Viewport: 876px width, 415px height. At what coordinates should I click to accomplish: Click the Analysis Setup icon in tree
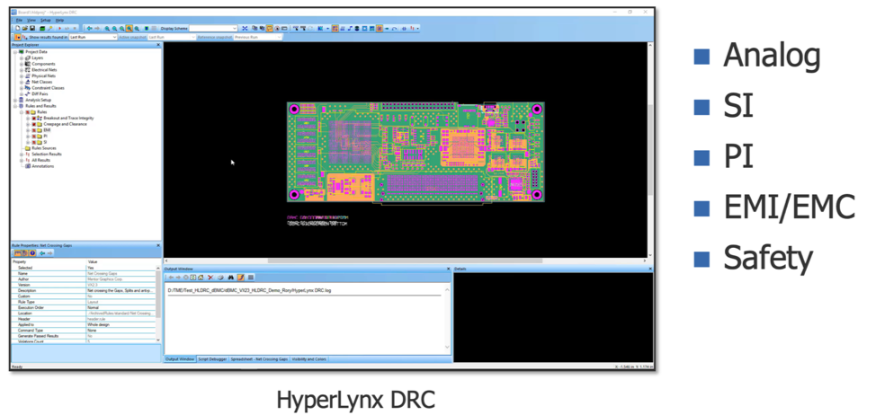click(22, 100)
